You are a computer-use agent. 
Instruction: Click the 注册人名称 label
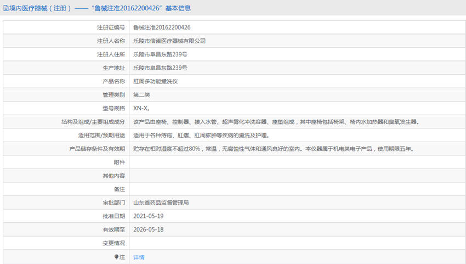pos(111,41)
